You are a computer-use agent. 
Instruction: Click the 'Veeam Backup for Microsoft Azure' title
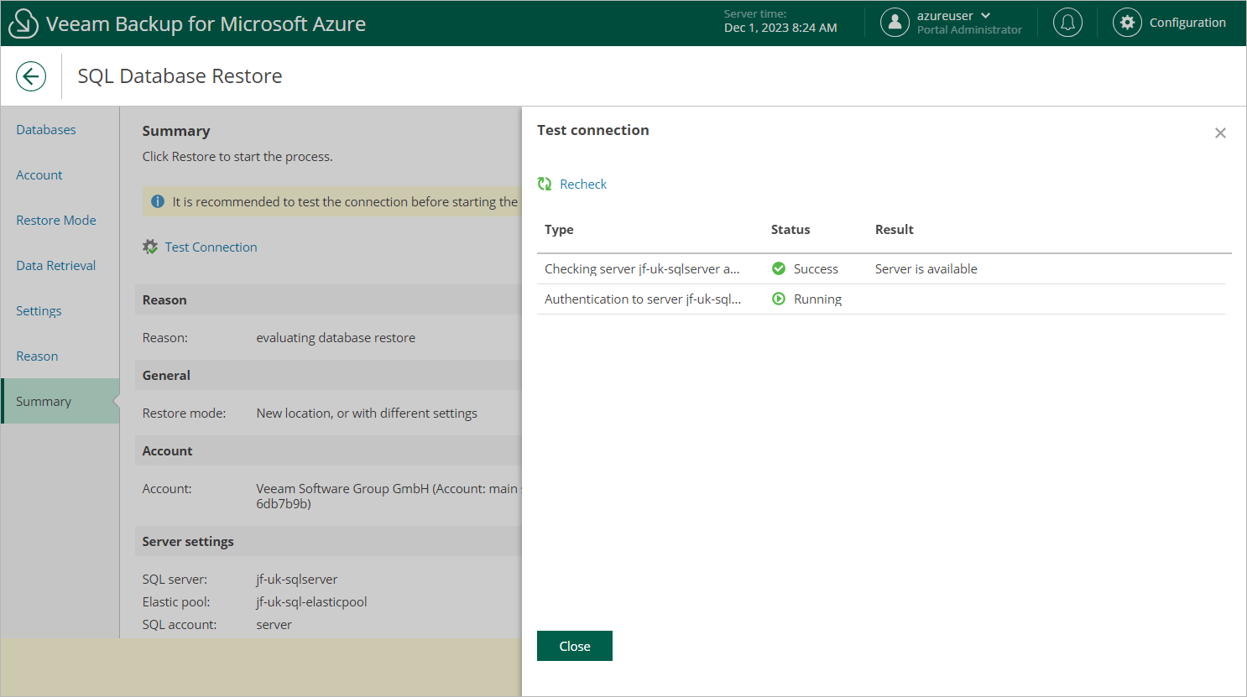point(206,23)
